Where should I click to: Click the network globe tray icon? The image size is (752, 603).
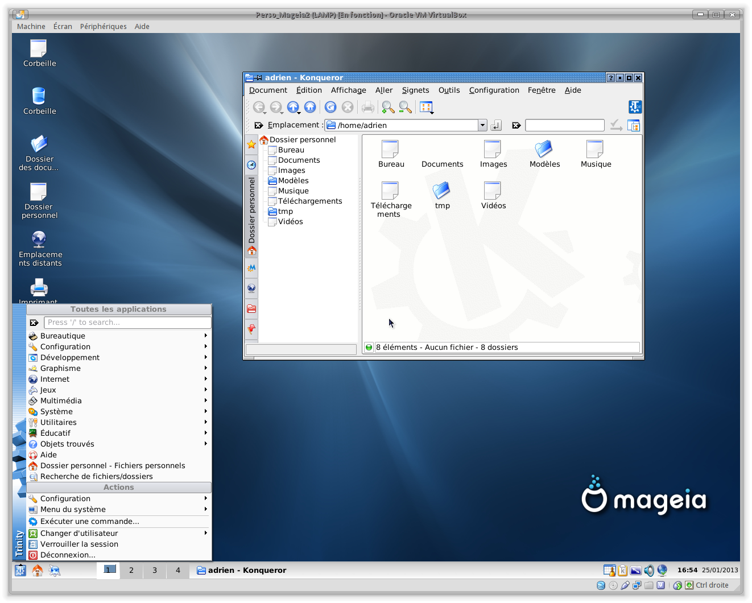[662, 571]
